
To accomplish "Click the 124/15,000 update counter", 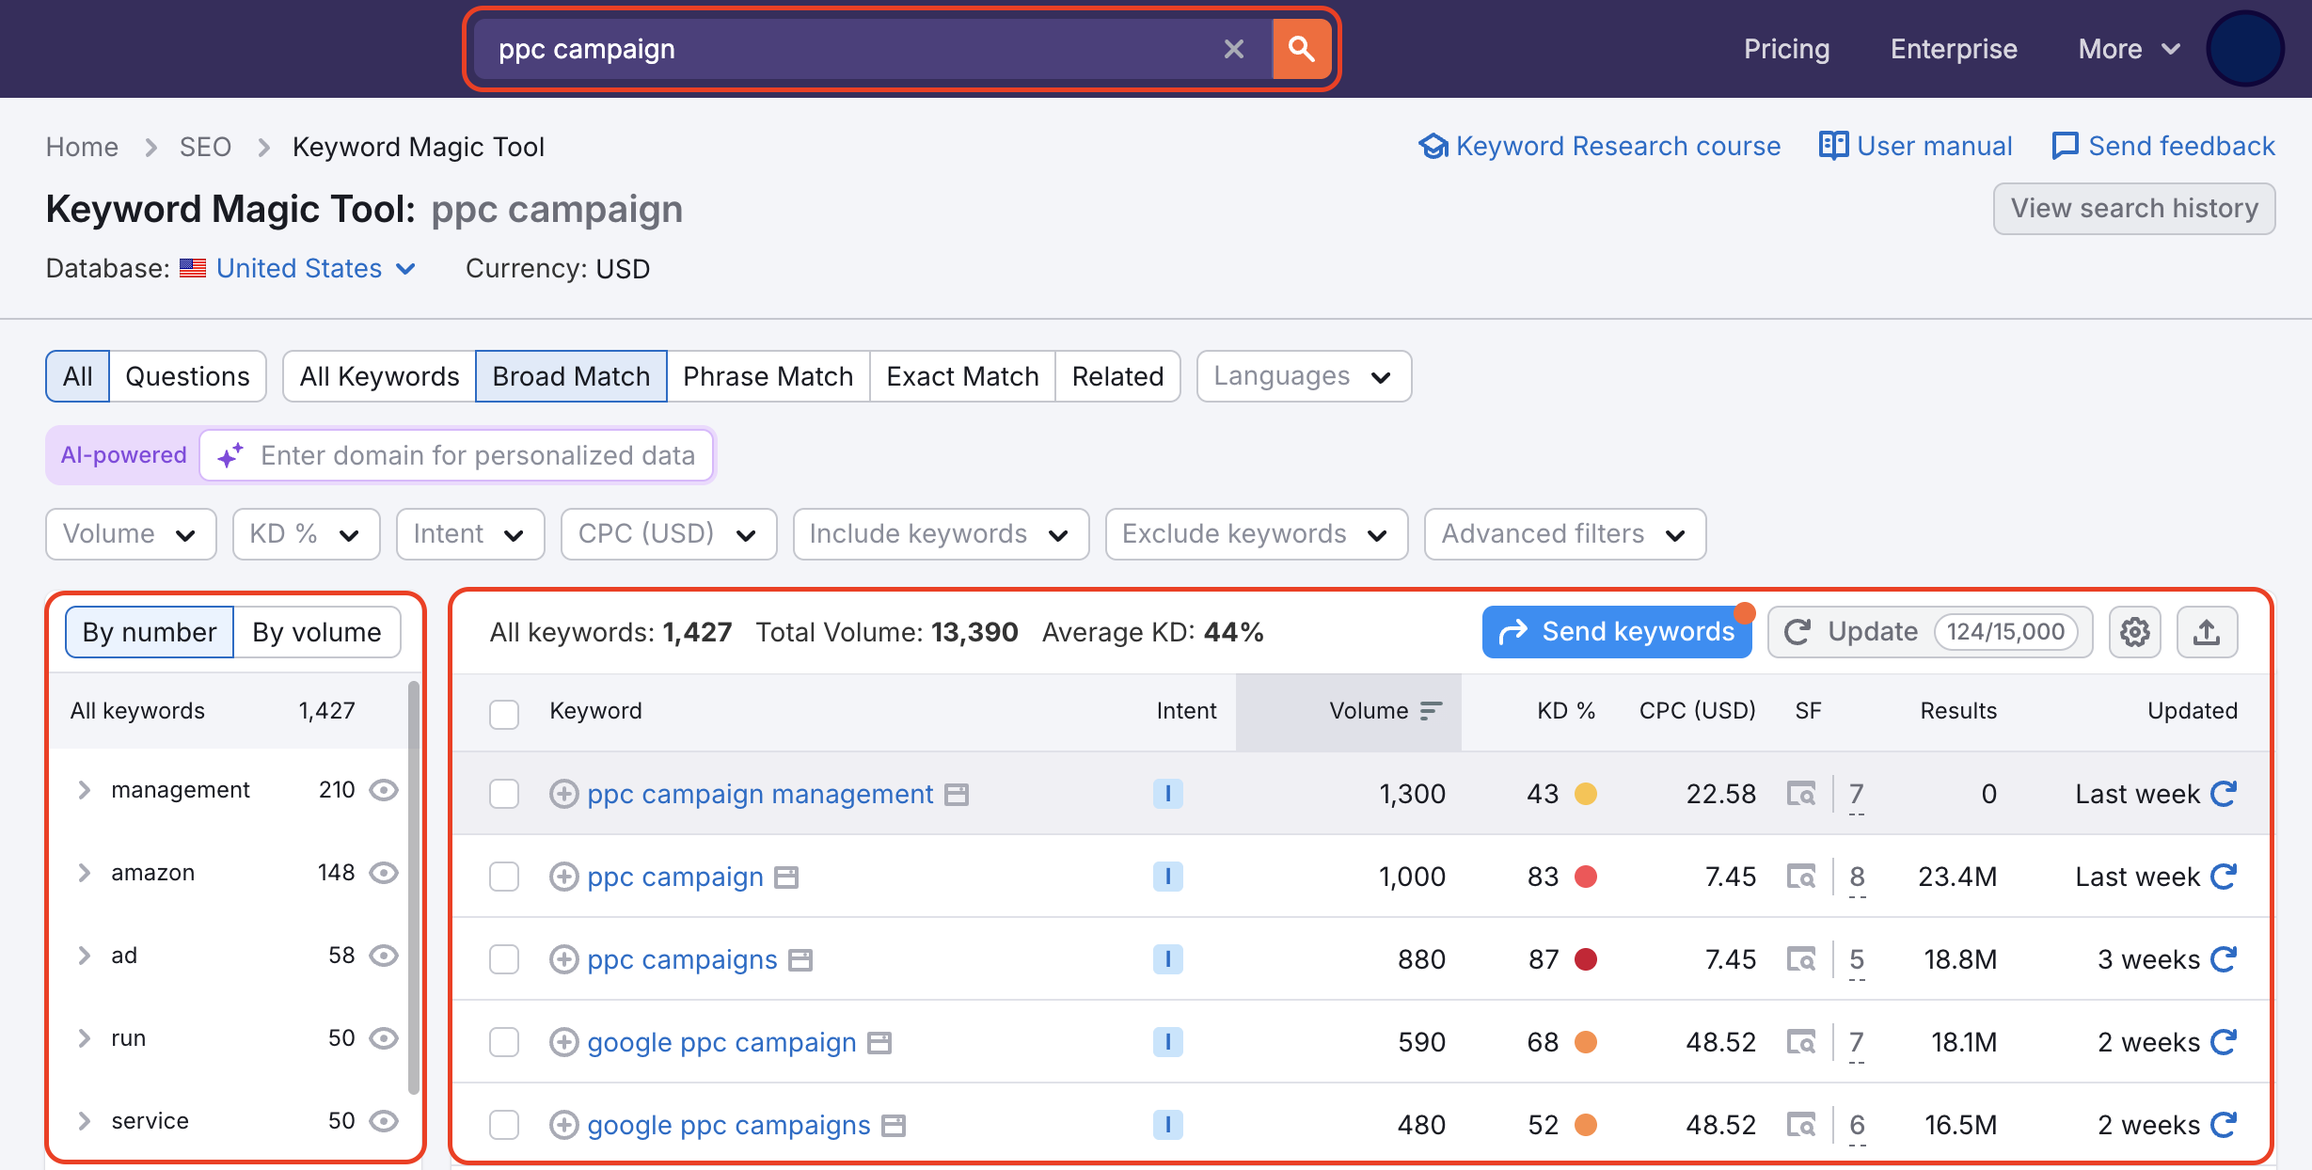I will [x=2008, y=631].
